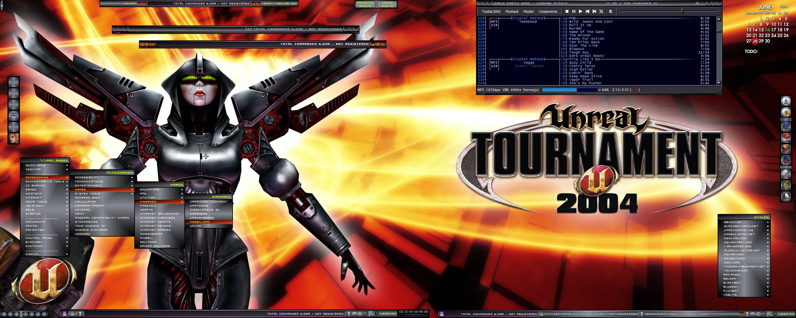This screenshot has height=318, width=796.
Task: Select track 'Tough Guy' in playlist
Action: [579, 52]
